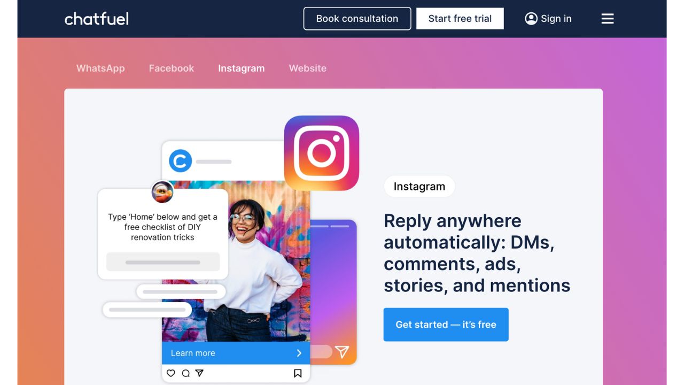
Task: Switch to the Facebook tab
Action: 172,68
